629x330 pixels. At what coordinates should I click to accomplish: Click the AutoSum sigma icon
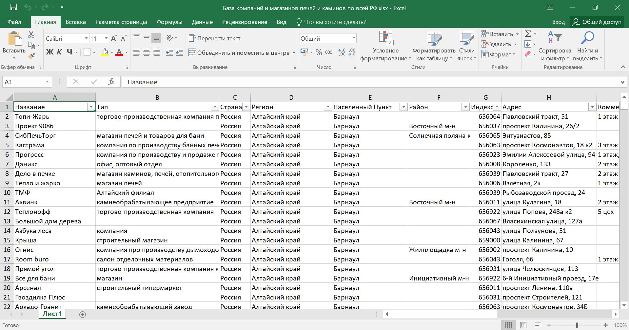[x=528, y=34]
